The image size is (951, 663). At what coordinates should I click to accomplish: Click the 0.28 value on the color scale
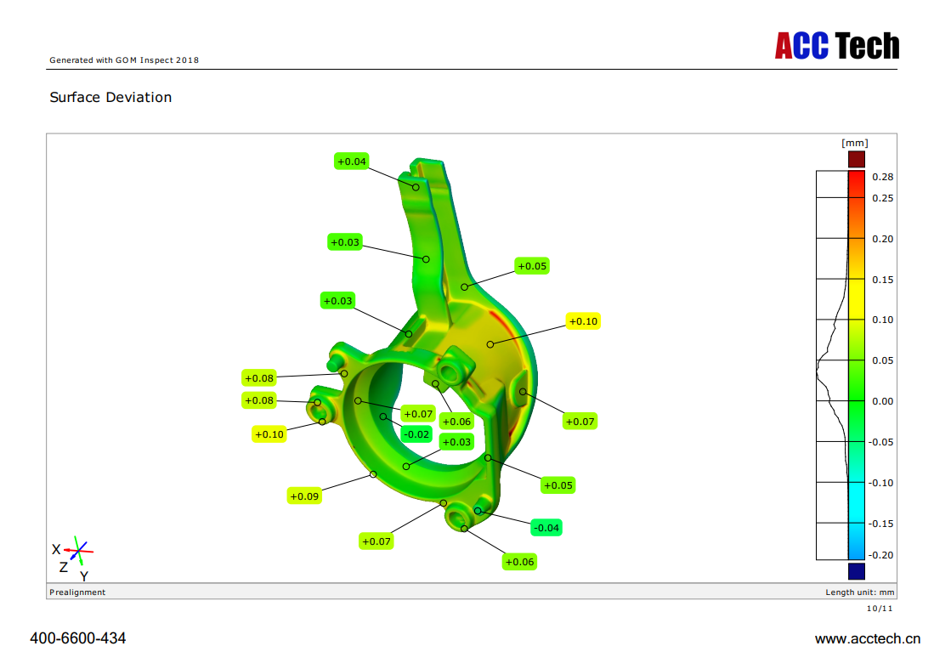coord(882,177)
